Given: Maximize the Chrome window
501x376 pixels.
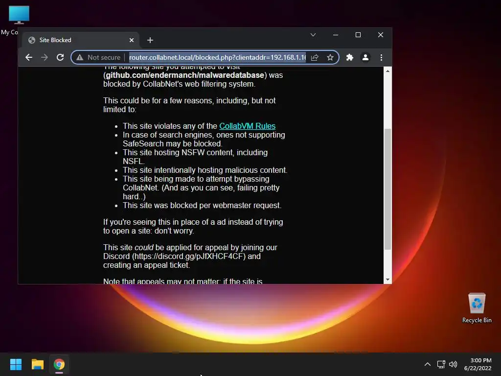Looking at the screenshot, I should coord(358,35).
